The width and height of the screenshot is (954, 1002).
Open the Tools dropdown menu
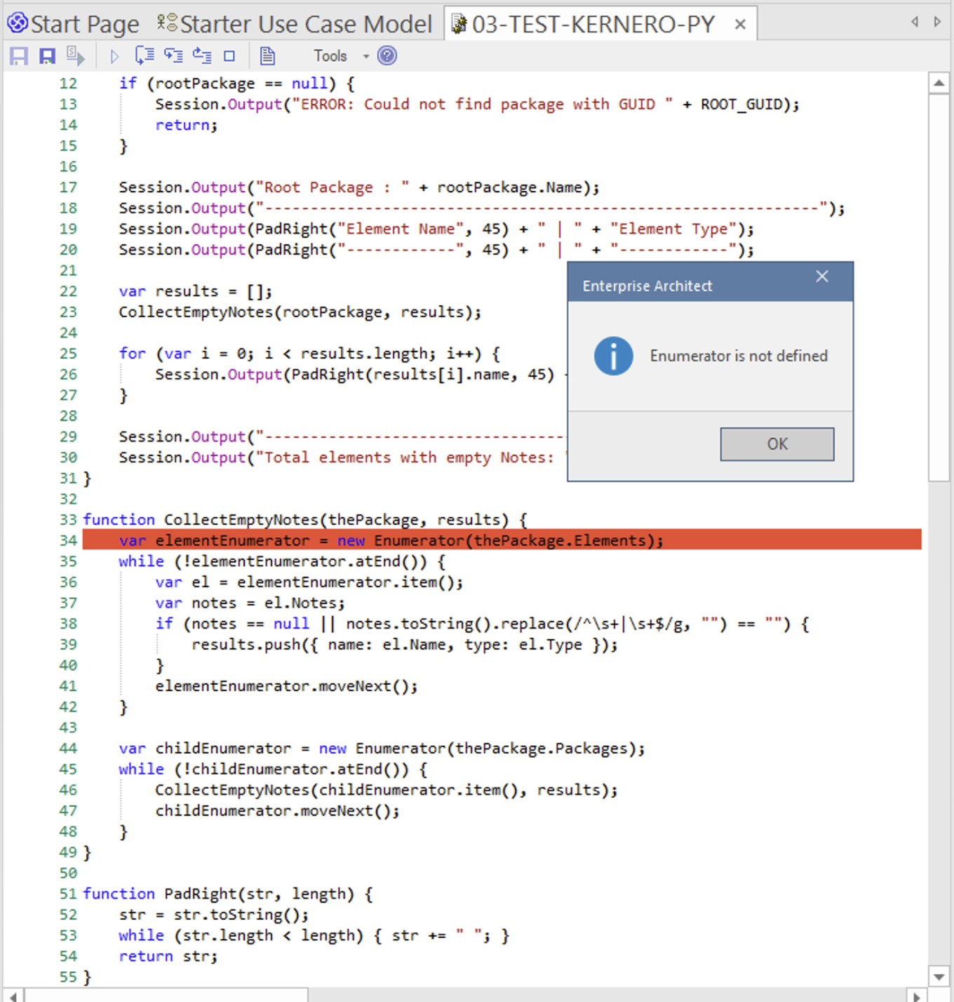(x=330, y=55)
